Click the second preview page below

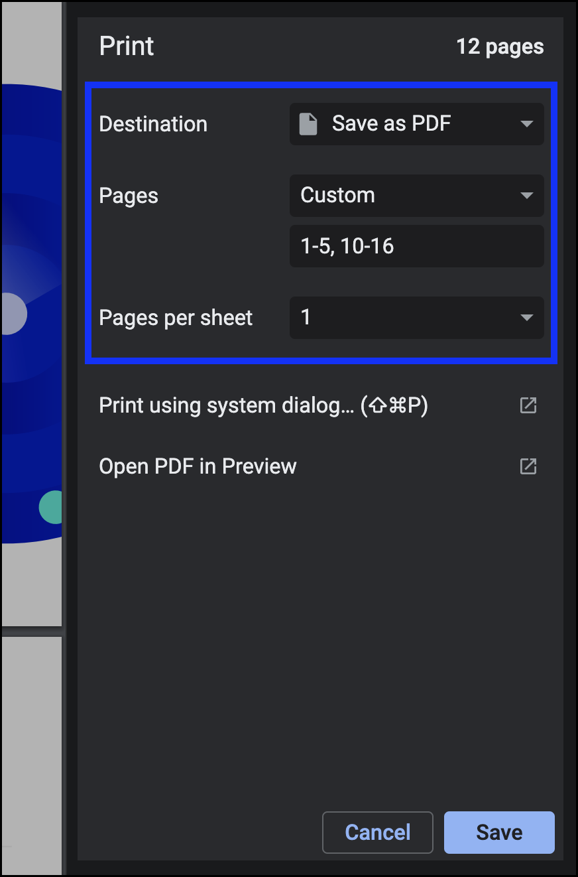31,756
